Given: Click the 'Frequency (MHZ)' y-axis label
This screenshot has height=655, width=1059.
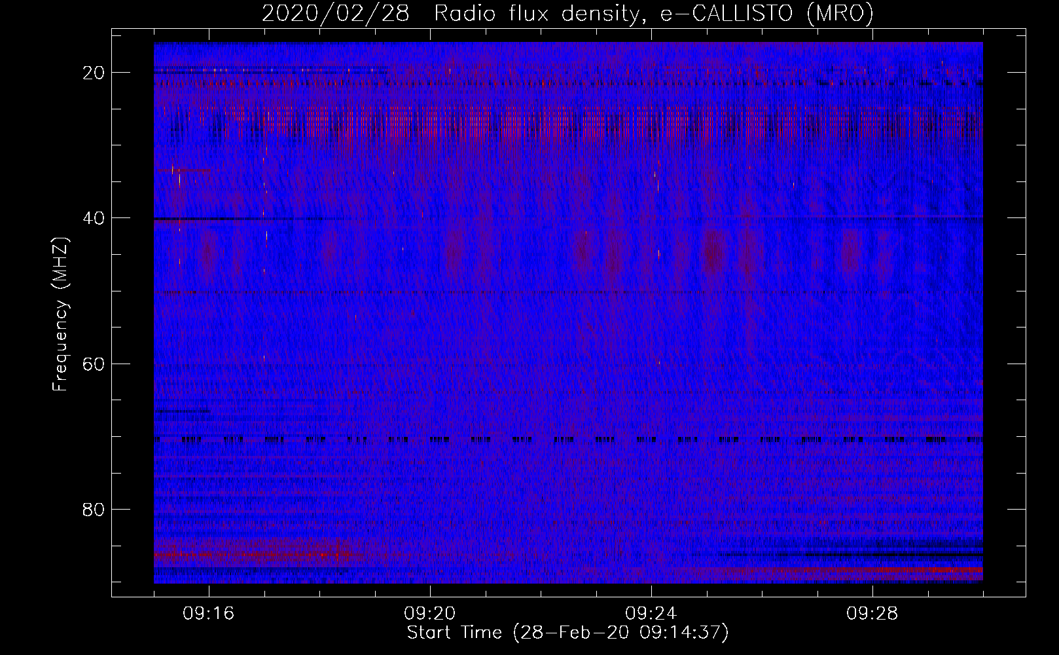Looking at the screenshot, I should coord(60,314).
